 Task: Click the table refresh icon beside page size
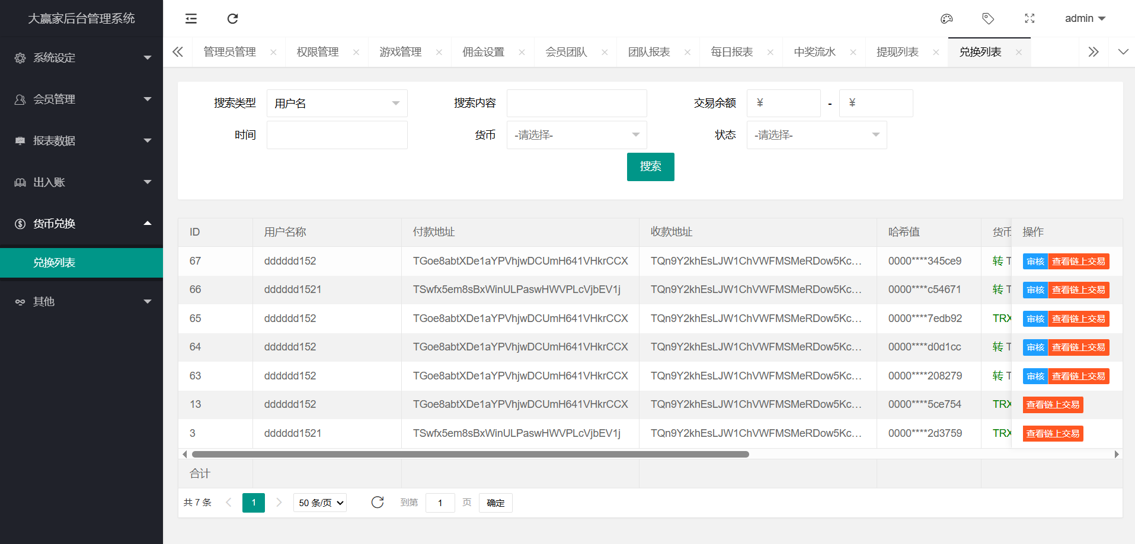pyautogui.click(x=378, y=503)
